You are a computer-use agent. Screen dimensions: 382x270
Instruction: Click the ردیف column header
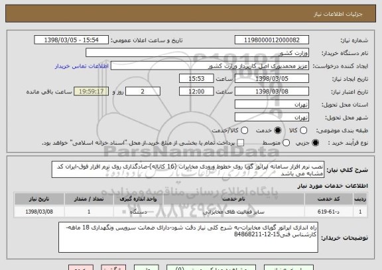pyautogui.click(x=360, y=199)
